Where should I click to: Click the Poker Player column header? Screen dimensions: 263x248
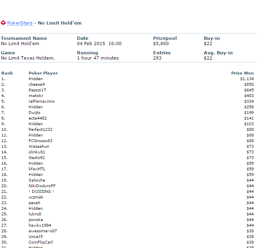pos(43,73)
